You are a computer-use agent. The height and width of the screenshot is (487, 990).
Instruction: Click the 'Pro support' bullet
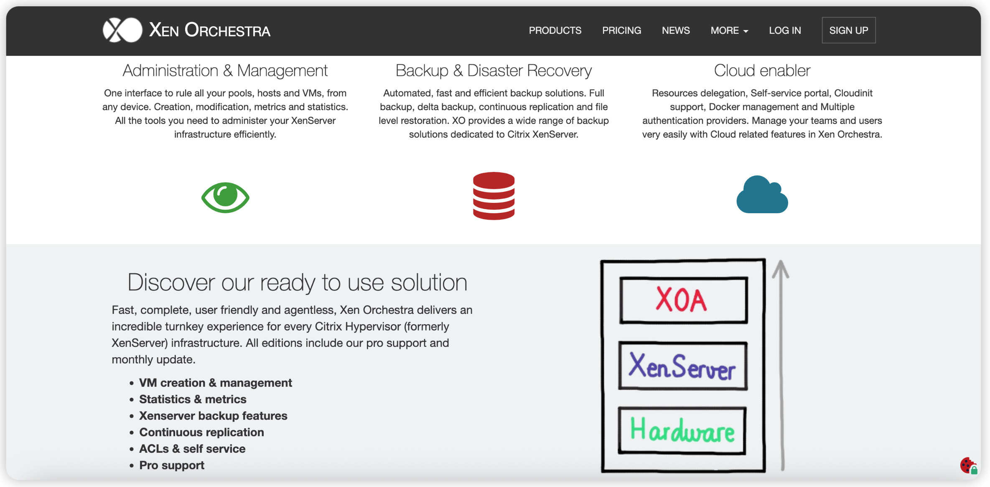click(x=172, y=465)
